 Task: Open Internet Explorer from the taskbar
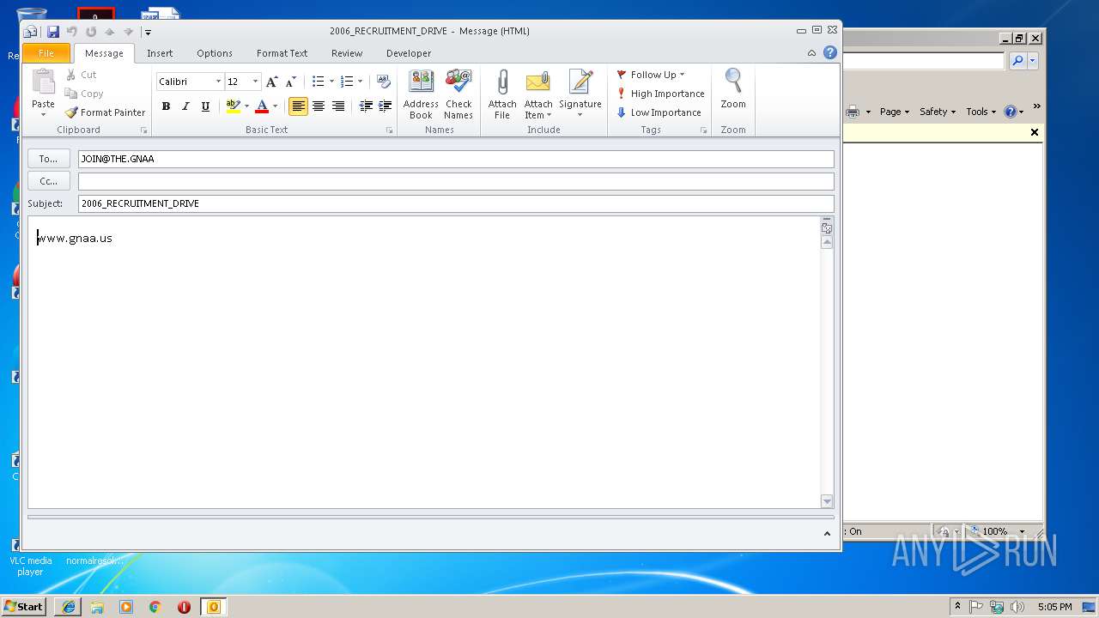pyautogui.click(x=69, y=607)
